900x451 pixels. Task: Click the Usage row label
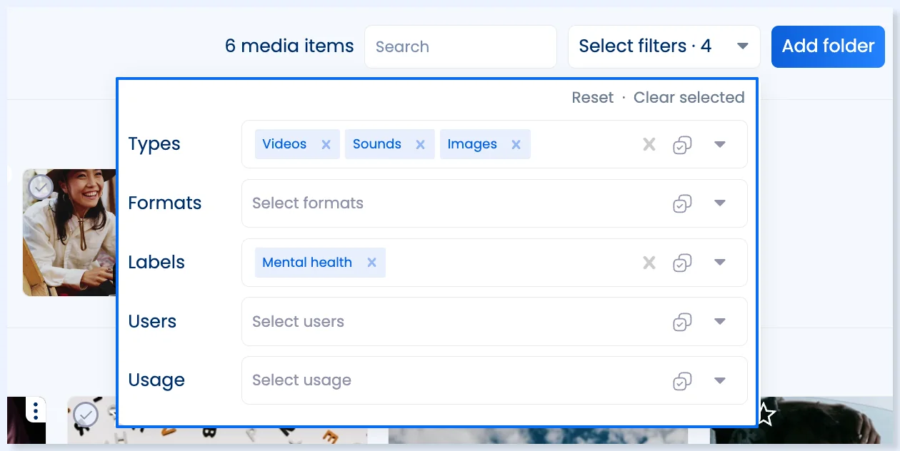point(156,381)
